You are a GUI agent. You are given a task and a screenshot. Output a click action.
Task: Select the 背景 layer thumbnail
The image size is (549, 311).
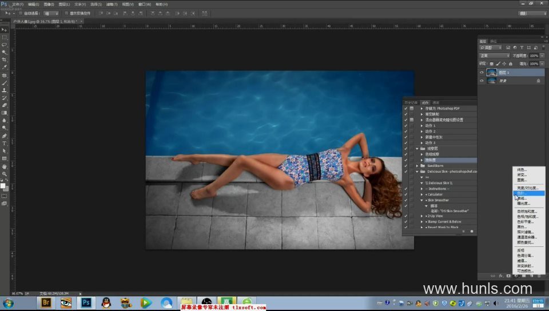coord(492,81)
